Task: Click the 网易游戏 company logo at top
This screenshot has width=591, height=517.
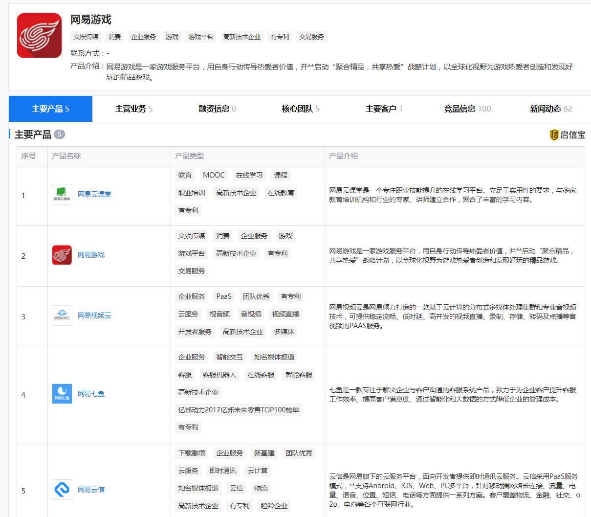Action: click(x=40, y=35)
